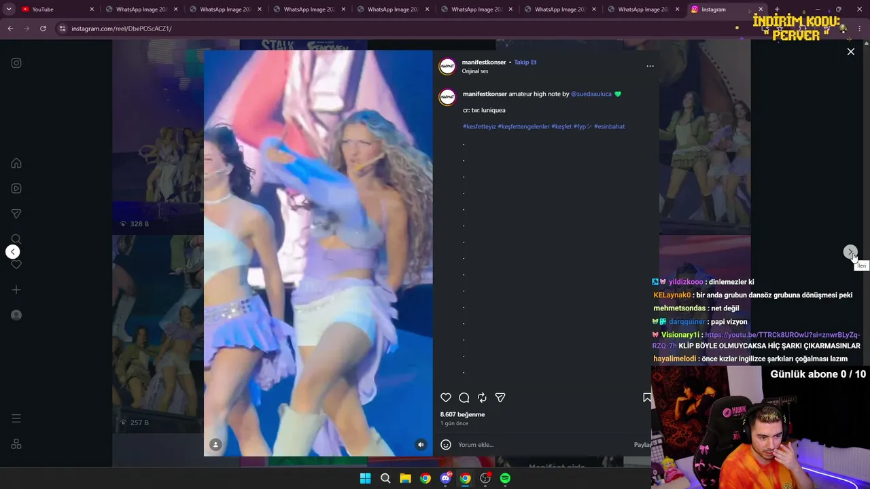
Task: Open the emoji picker in comment box
Action: pyautogui.click(x=446, y=445)
